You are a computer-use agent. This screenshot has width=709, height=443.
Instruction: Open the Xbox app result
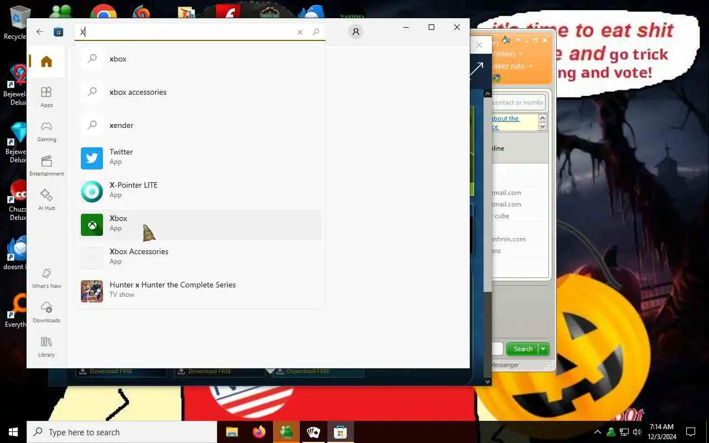pos(199,224)
